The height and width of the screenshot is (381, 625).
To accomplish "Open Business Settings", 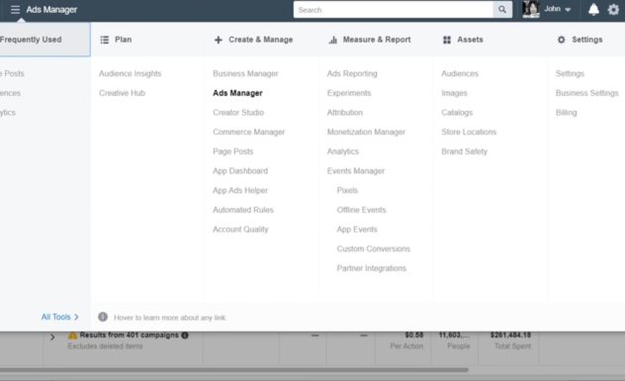I will pos(587,93).
